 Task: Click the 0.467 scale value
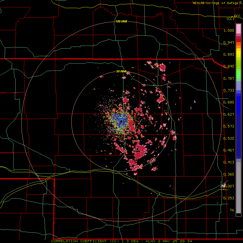229,150
